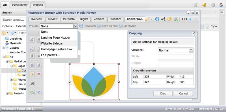The image size is (226, 112).
Task: Switch to the top Projects tab
Action: (38, 5)
